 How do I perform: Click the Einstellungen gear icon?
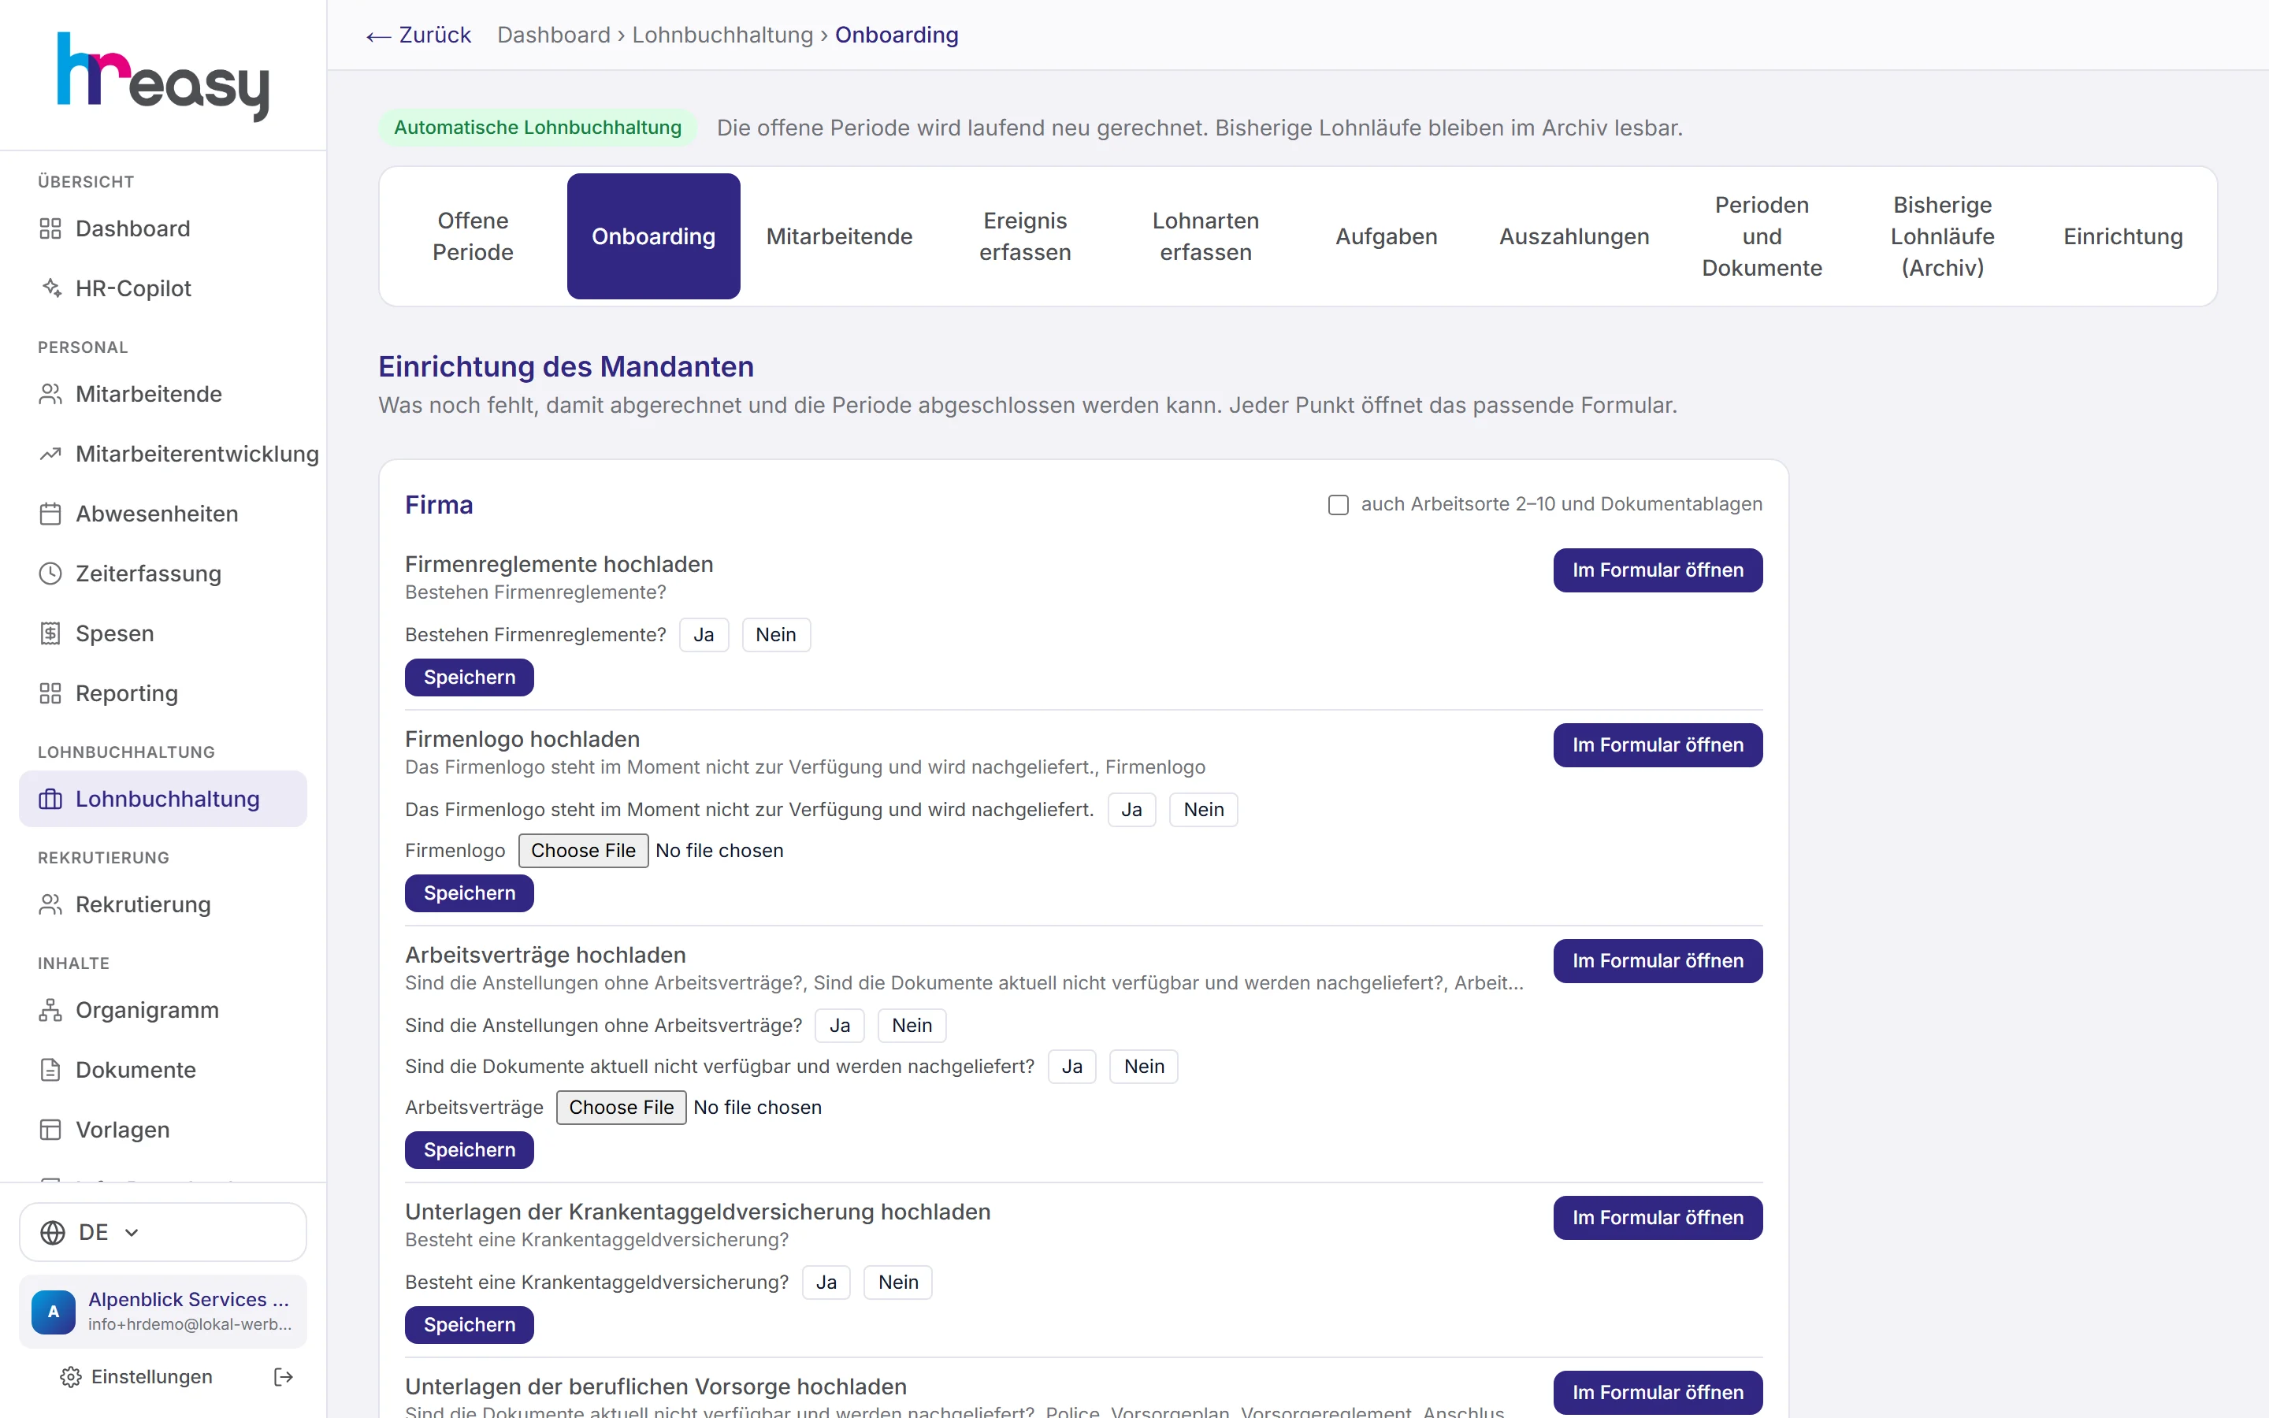[70, 1377]
